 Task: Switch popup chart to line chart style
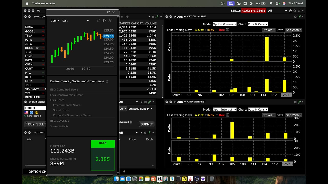click(98, 21)
